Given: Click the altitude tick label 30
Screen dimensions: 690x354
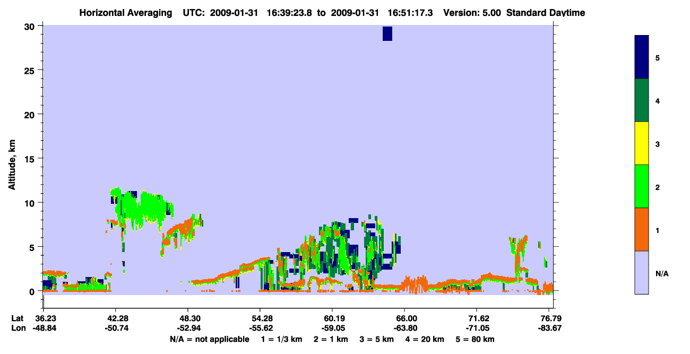Looking at the screenshot, I should 31,26.
